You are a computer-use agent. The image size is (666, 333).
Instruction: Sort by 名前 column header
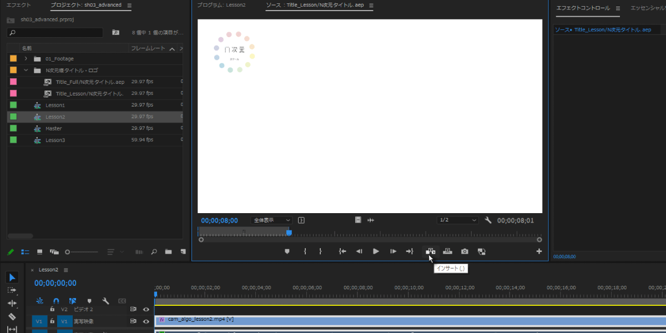(27, 48)
